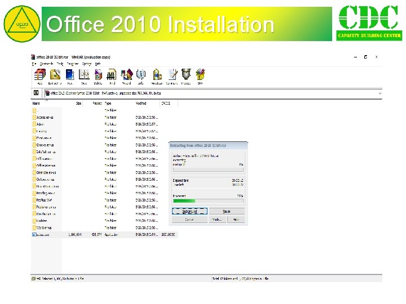Select the parent ".." folder row

36,110
